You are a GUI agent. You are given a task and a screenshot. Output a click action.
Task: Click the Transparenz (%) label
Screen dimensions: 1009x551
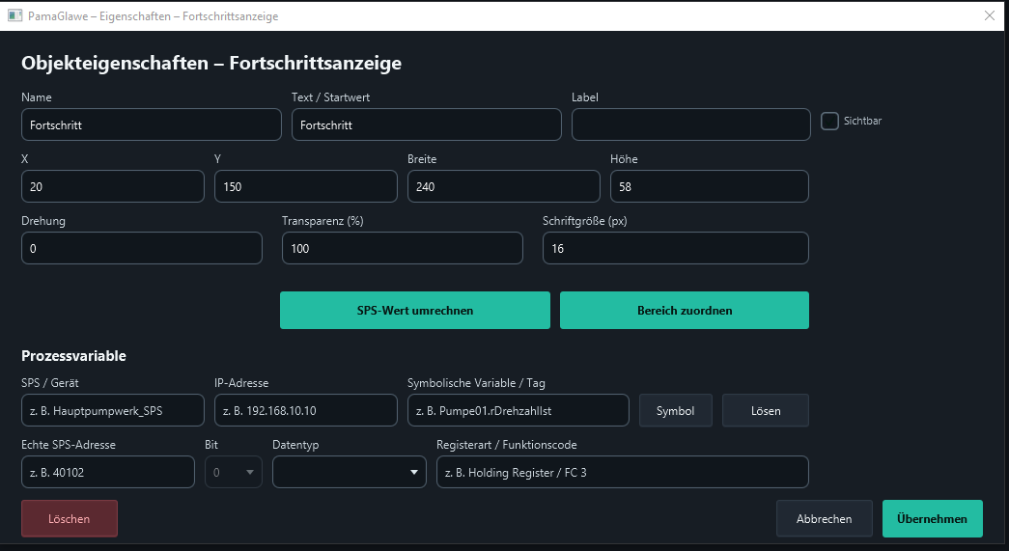pyautogui.click(x=322, y=221)
